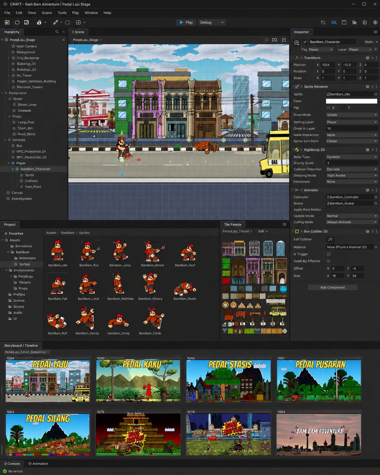Search the Hierarchy using the magnifier icon
The image size is (380, 475).
click(57, 32)
